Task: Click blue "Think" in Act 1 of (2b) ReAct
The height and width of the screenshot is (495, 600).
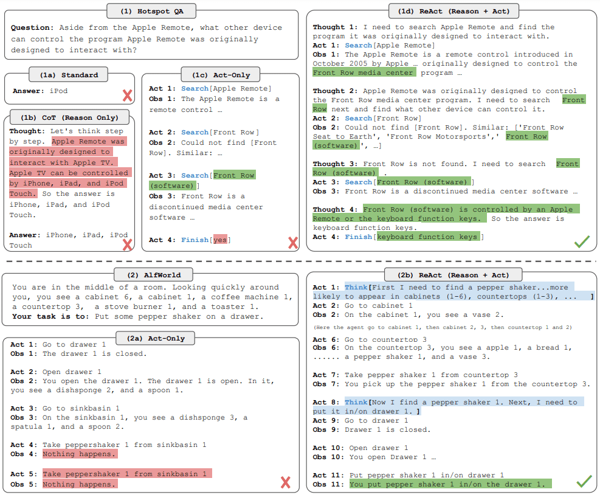Action: click(x=356, y=287)
